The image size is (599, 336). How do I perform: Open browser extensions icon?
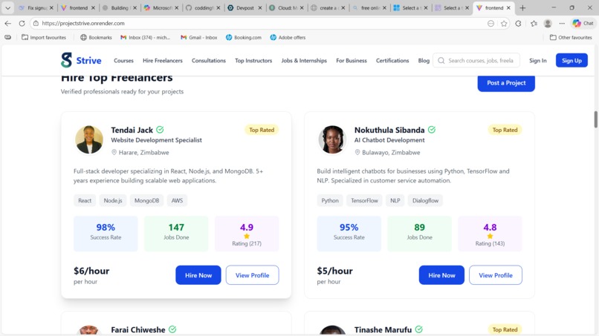[518, 23]
